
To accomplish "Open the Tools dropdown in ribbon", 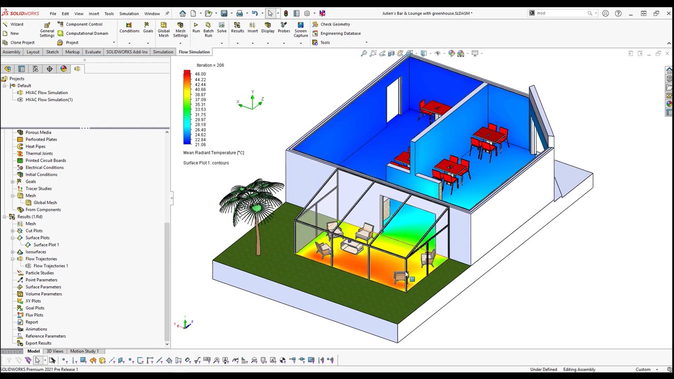I will coord(366,43).
